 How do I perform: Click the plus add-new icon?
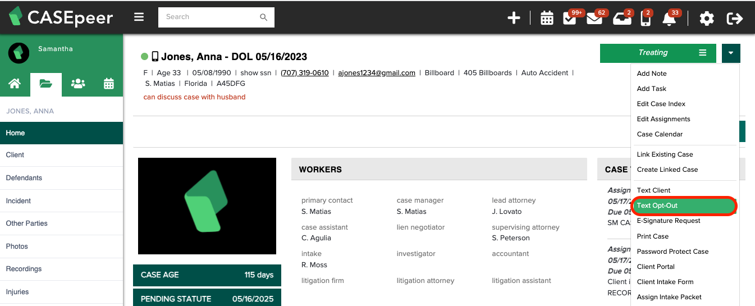[514, 19]
